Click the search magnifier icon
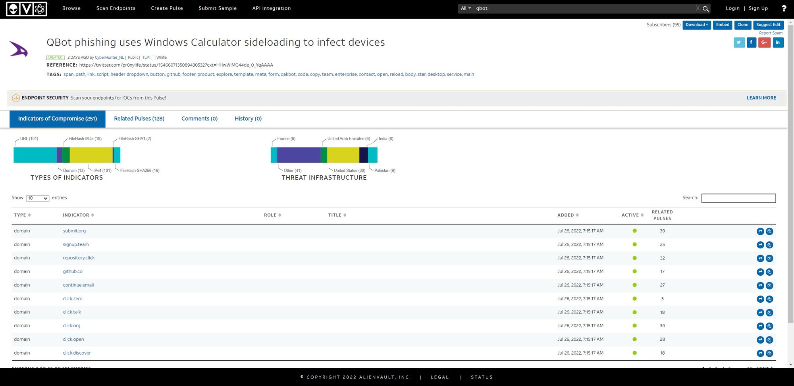This screenshot has width=794, height=386. click(x=705, y=9)
